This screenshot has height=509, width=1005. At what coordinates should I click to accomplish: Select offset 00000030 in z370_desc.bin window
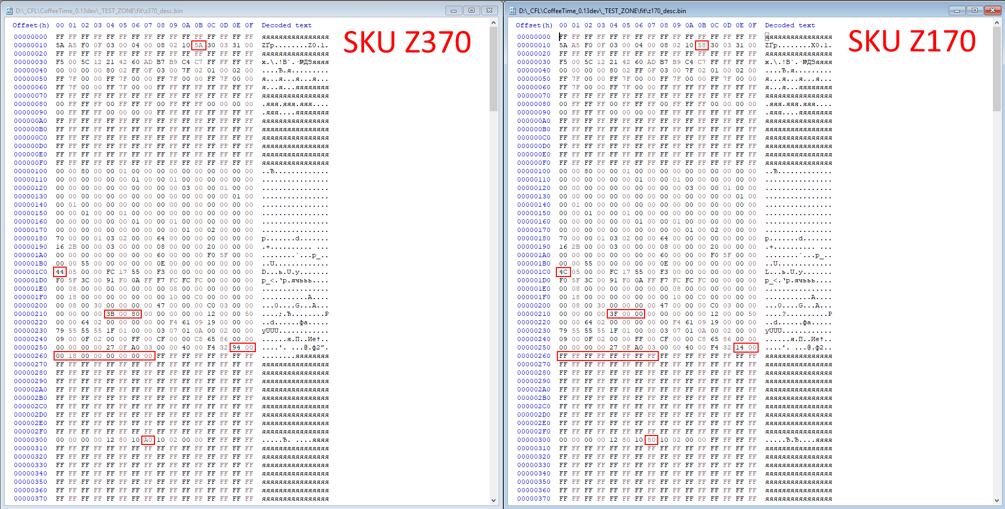click(30, 62)
